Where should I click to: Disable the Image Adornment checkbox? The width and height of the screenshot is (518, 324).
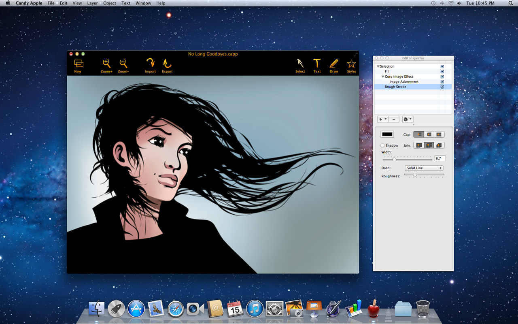442,81
